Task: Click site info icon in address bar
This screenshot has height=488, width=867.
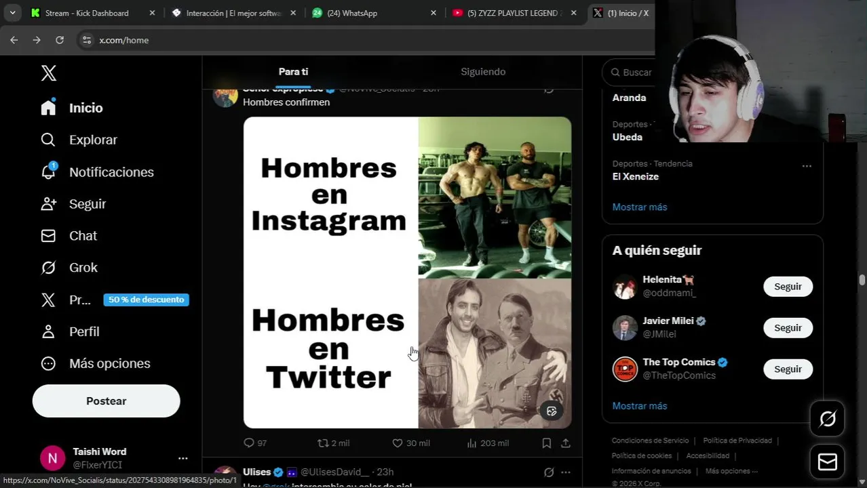Action: click(x=86, y=40)
